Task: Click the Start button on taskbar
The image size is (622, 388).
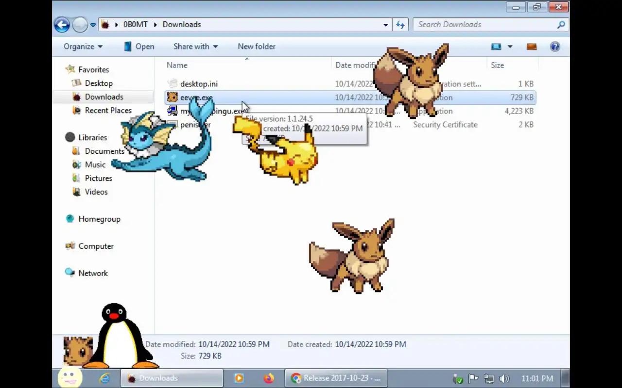Action: pyautogui.click(x=70, y=378)
